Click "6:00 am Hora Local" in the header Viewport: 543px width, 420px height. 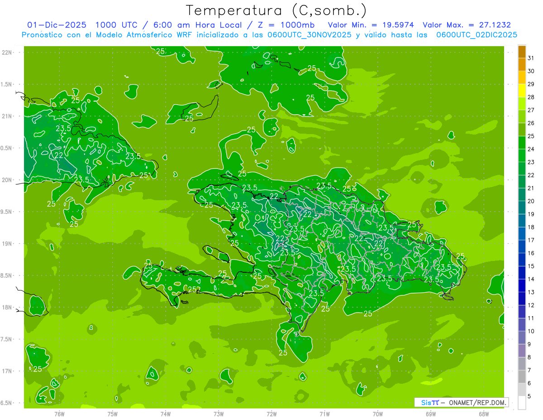coord(198,25)
